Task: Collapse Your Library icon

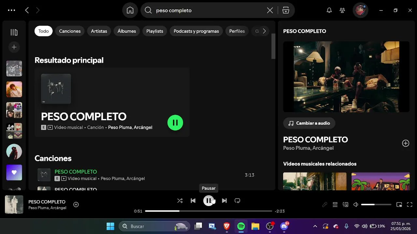Action: (x=14, y=32)
